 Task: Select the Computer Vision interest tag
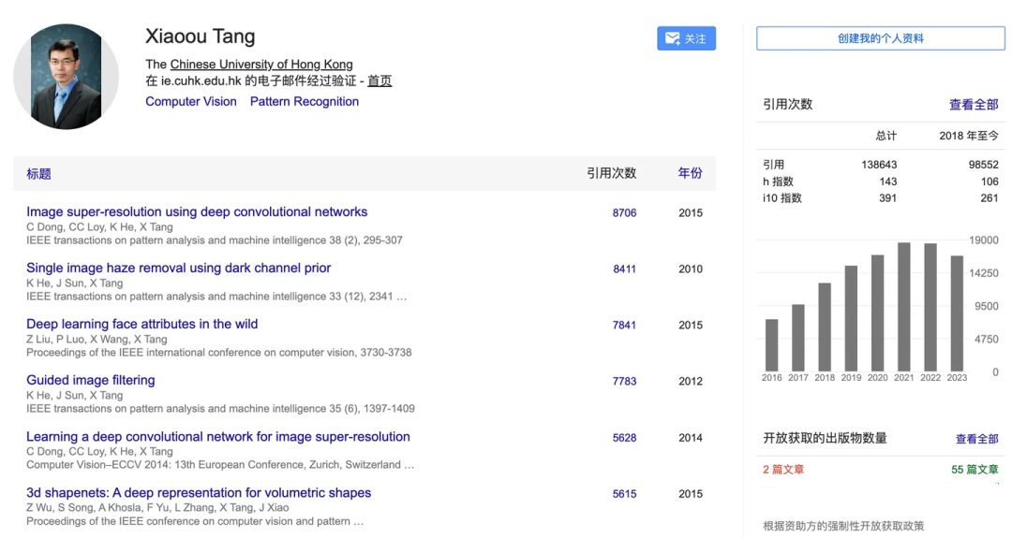(191, 101)
